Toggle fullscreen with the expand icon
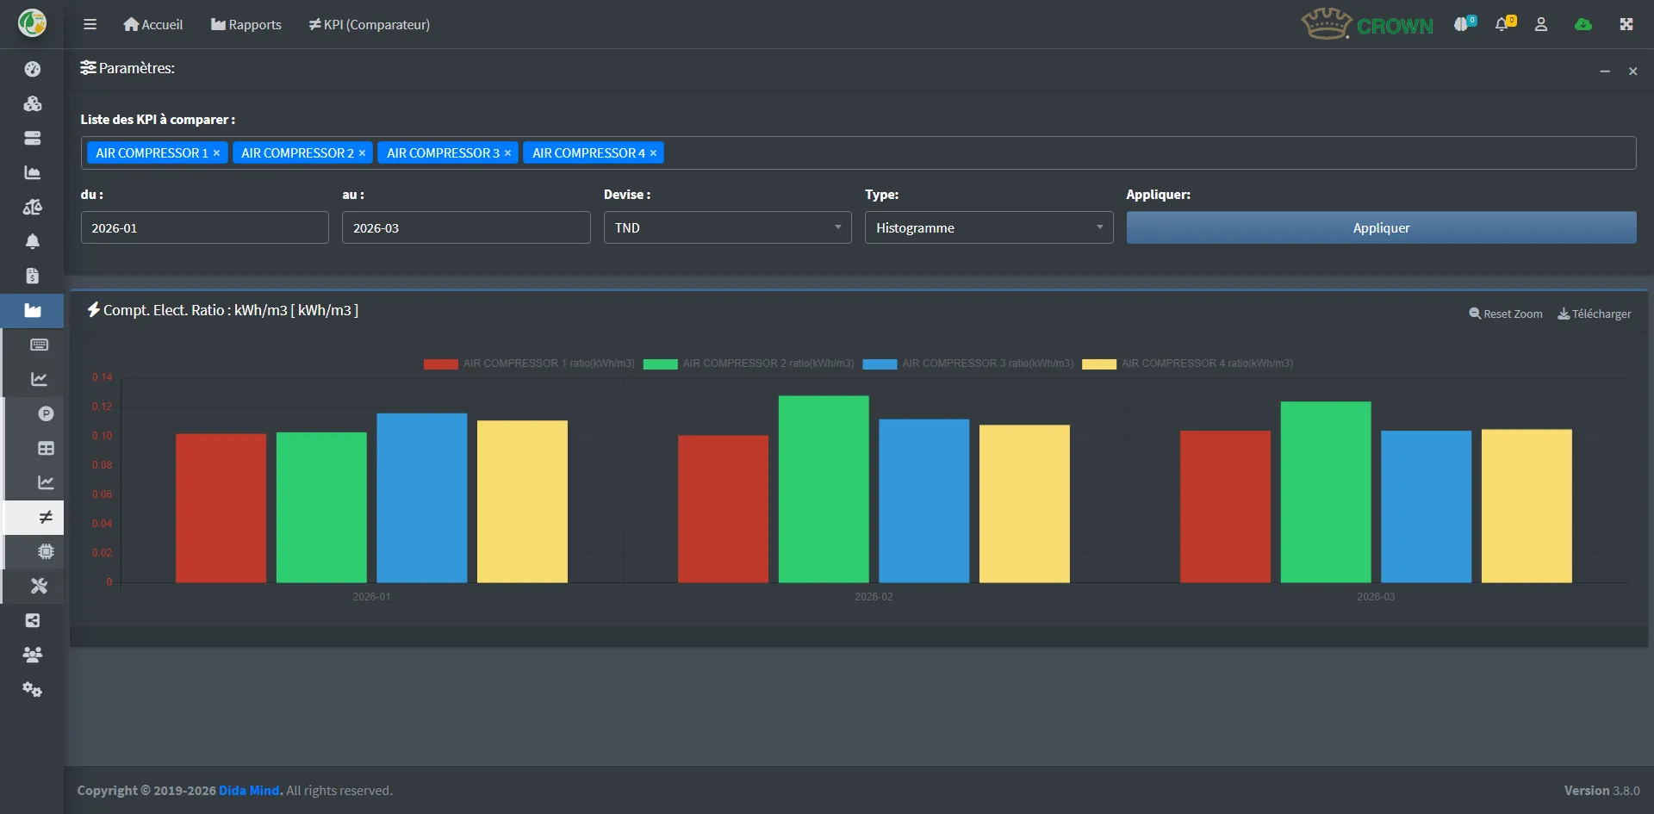The height and width of the screenshot is (814, 1654). pyautogui.click(x=1626, y=24)
